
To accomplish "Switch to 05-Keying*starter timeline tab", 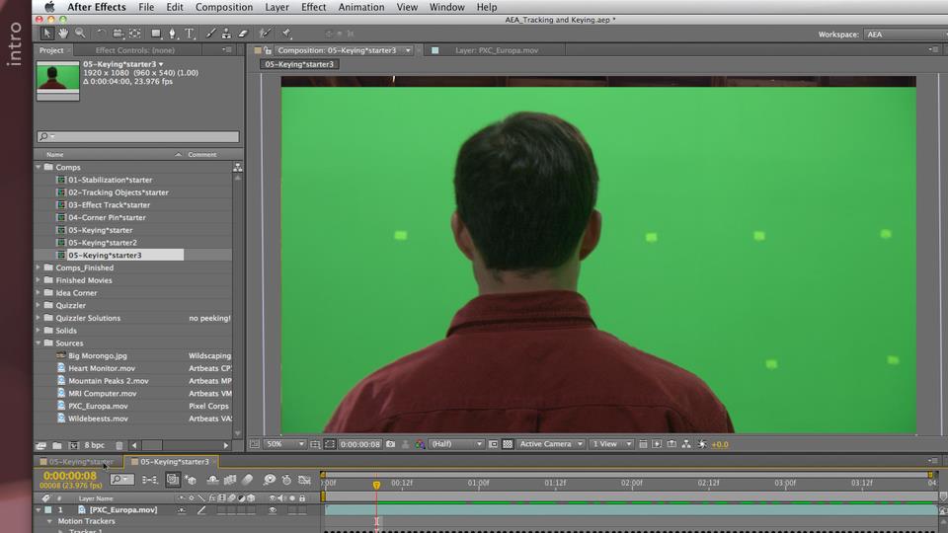I will 81,462.
